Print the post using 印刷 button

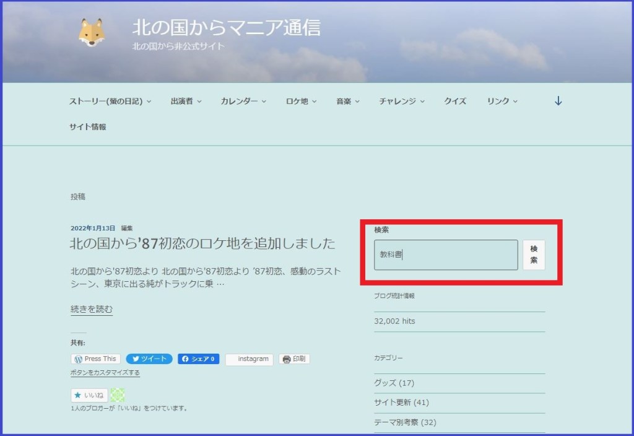[x=294, y=359]
